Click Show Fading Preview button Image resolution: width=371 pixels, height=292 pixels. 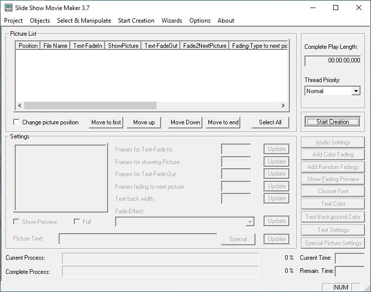pyautogui.click(x=333, y=179)
